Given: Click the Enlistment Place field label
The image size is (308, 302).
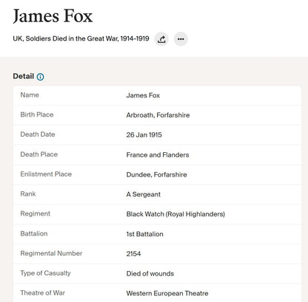Looking at the screenshot, I should pos(46,174).
